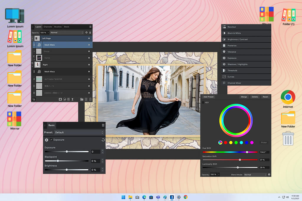This screenshot has width=302, height=201.
Task: Expand the Group layer
Action: tap(34, 51)
